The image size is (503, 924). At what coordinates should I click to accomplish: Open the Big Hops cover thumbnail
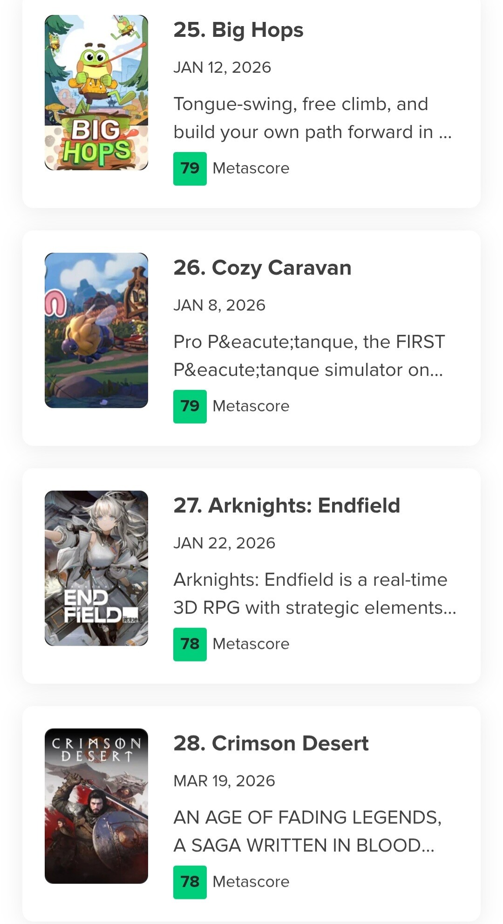pyautogui.click(x=96, y=92)
